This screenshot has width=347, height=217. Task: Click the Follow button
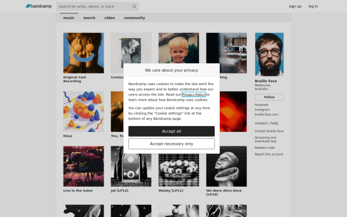coord(270,97)
